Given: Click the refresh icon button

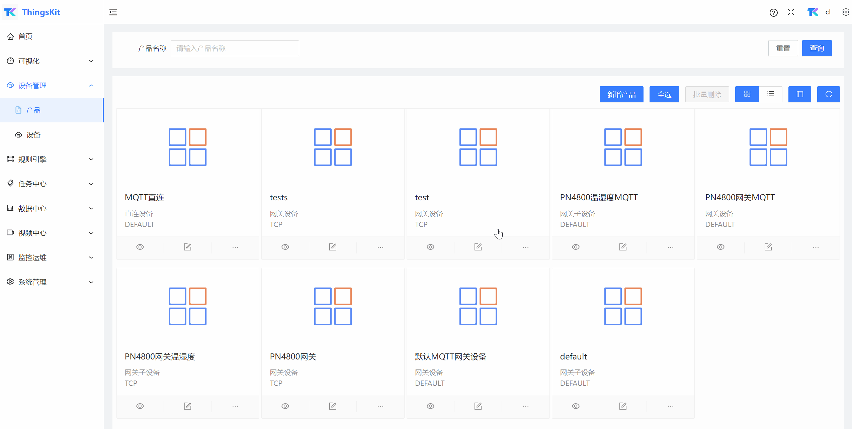Looking at the screenshot, I should click(x=828, y=94).
